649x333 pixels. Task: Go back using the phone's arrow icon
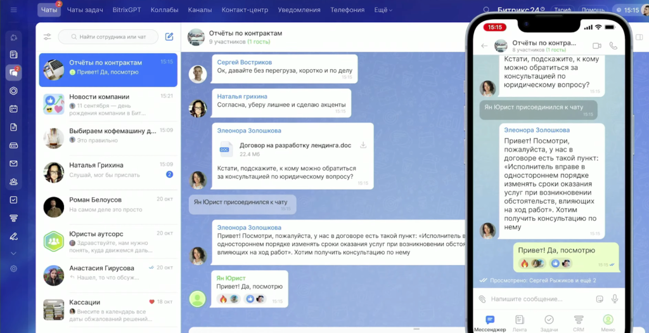point(484,46)
